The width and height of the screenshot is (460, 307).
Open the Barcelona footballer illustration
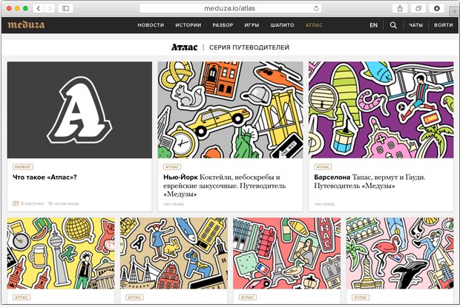(381, 110)
